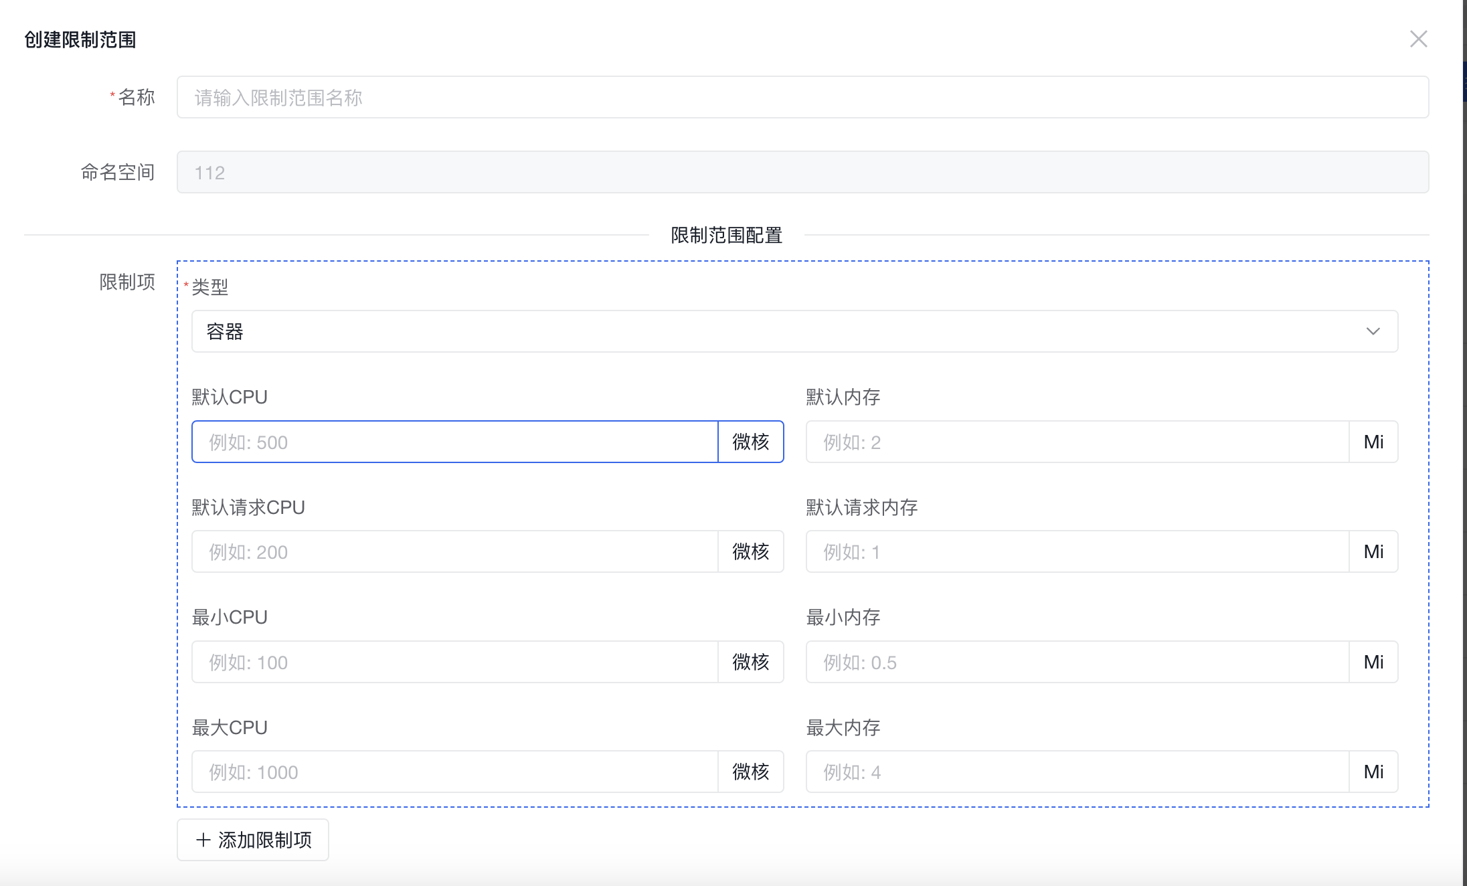Click the disabled namespace field showing 112

(802, 173)
